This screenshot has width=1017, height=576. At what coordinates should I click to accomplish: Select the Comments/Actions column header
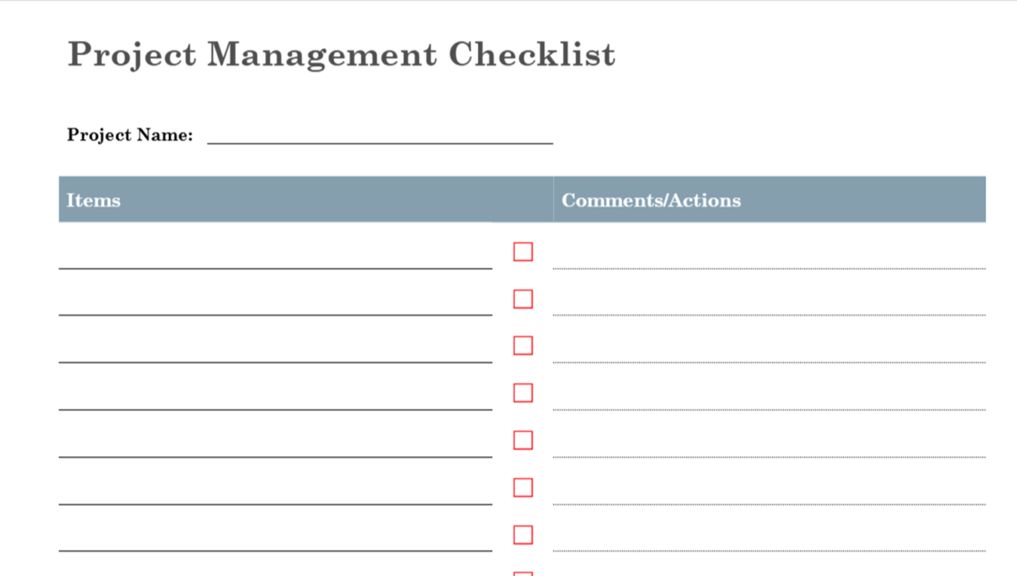(x=651, y=201)
